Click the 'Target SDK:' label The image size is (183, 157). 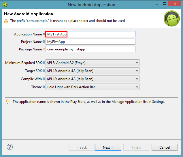tap(34, 71)
